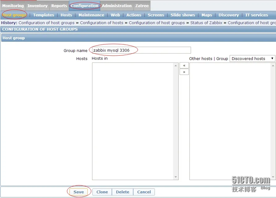Delete the host group
Image resolution: width=276 pixels, height=198 pixels.
(122, 192)
